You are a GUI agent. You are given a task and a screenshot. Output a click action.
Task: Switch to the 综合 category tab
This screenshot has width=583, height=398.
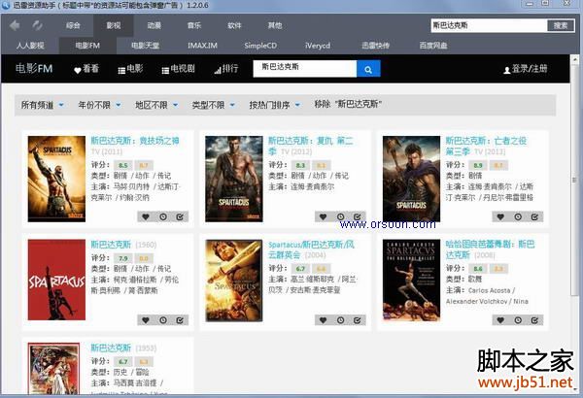pos(73,25)
